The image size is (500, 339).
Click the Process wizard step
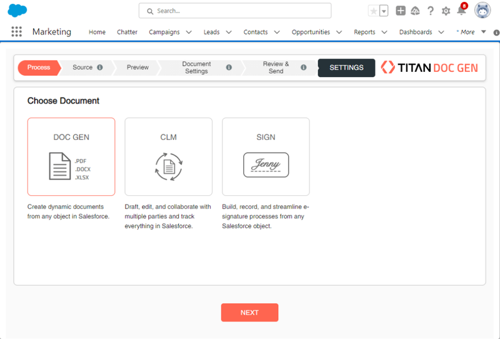click(x=39, y=68)
